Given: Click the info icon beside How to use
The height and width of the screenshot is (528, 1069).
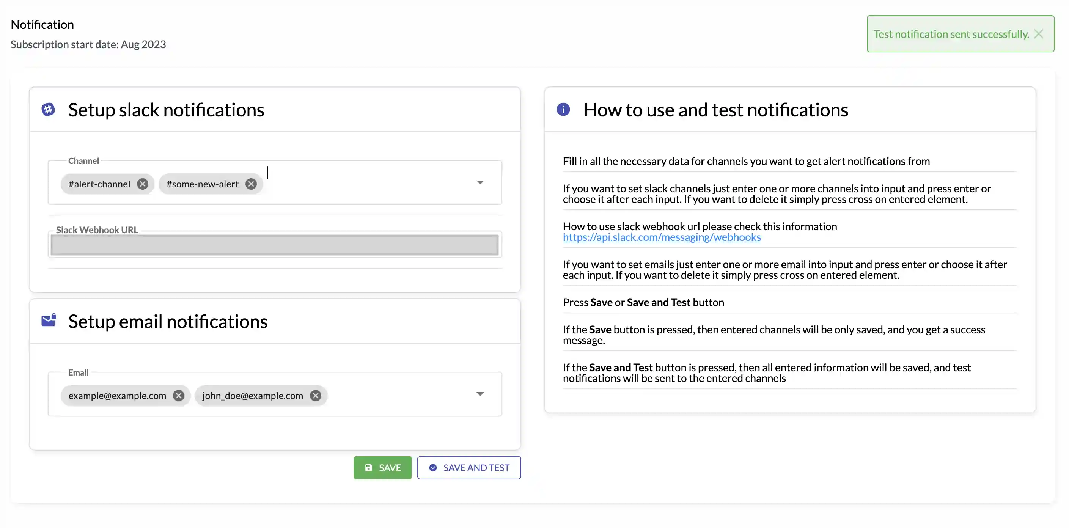Looking at the screenshot, I should click(563, 110).
